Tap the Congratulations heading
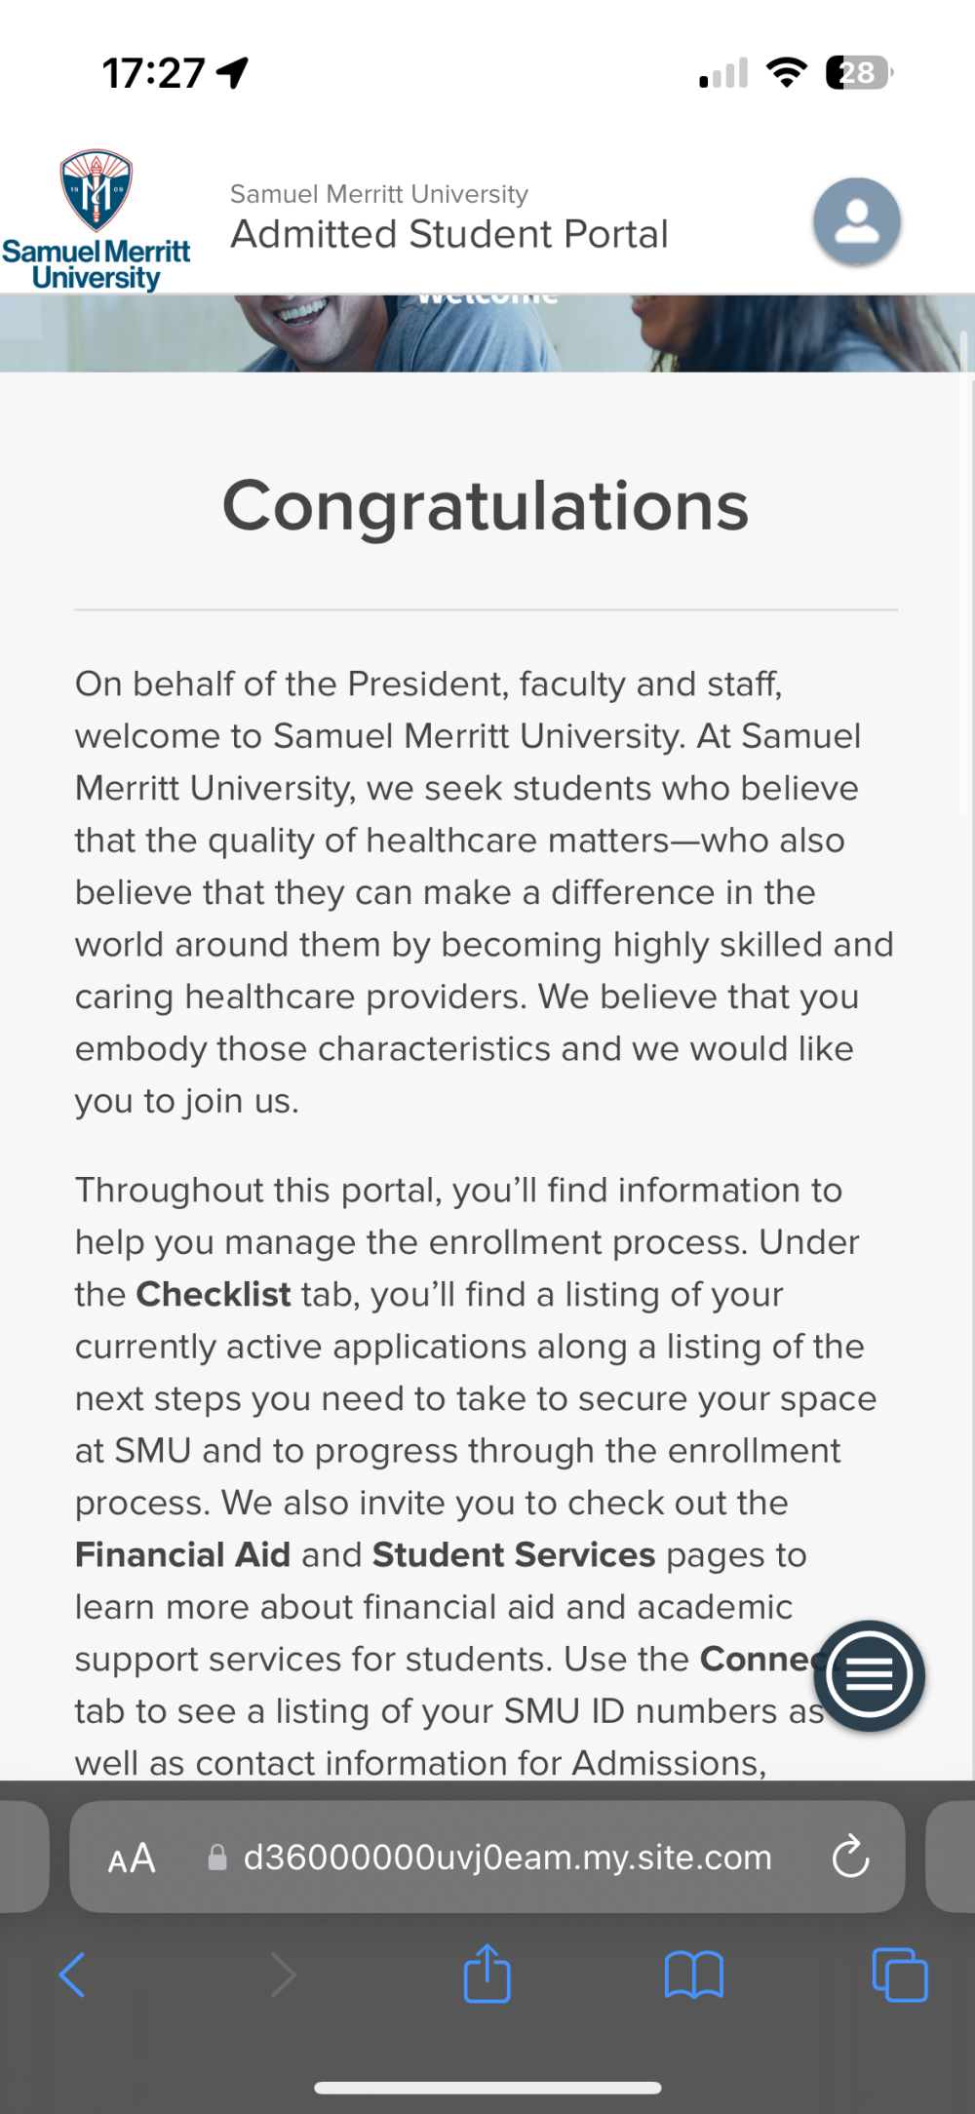The height and width of the screenshot is (2114, 975). click(x=486, y=506)
